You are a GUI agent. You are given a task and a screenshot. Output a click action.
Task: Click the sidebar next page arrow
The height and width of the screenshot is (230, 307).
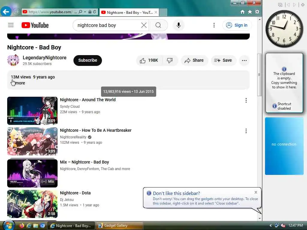tap(294, 5)
